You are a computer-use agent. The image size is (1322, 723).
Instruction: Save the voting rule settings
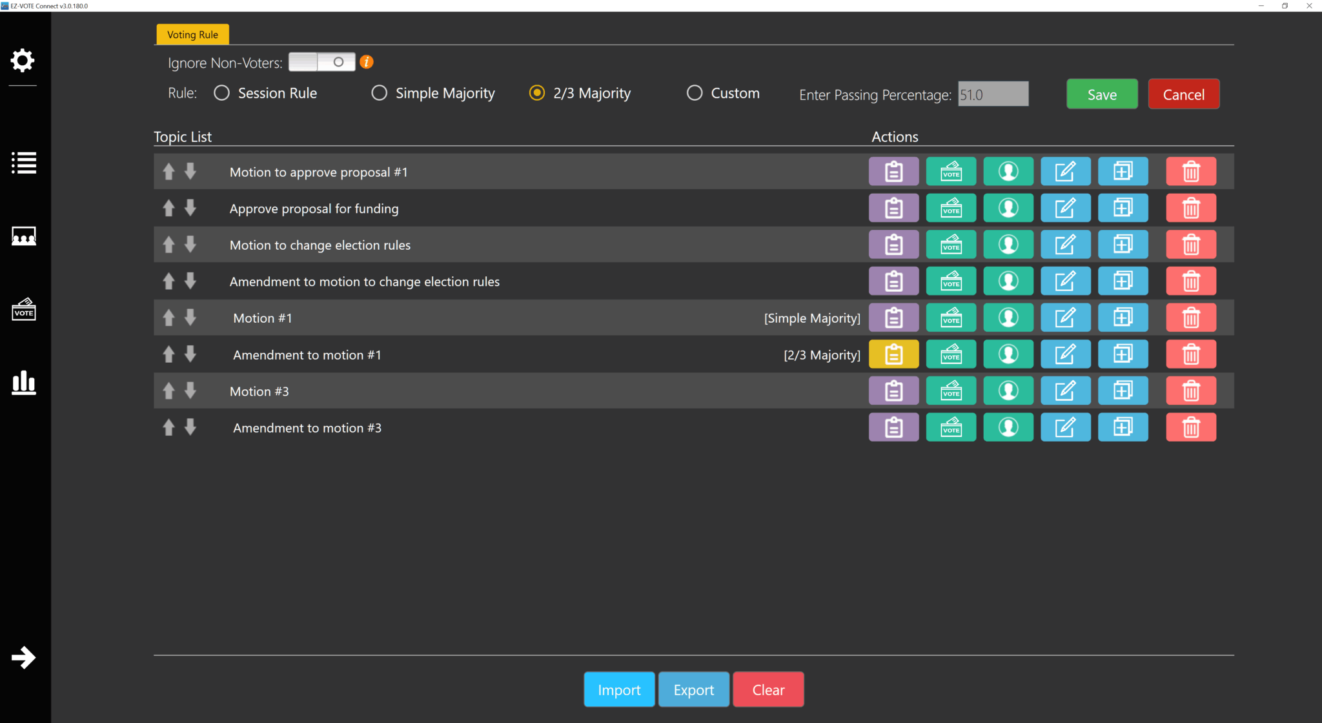click(x=1102, y=94)
